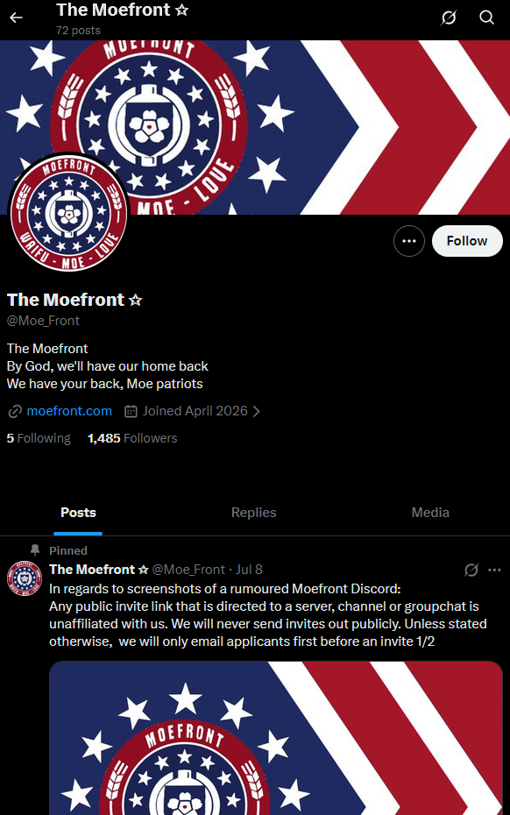View the 5 Following list
This screenshot has height=815, width=510.
coord(39,438)
